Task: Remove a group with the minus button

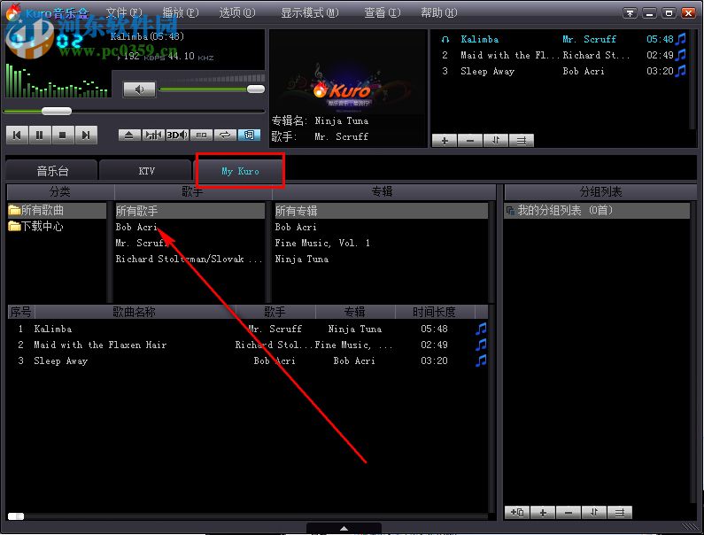Action: (569, 512)
